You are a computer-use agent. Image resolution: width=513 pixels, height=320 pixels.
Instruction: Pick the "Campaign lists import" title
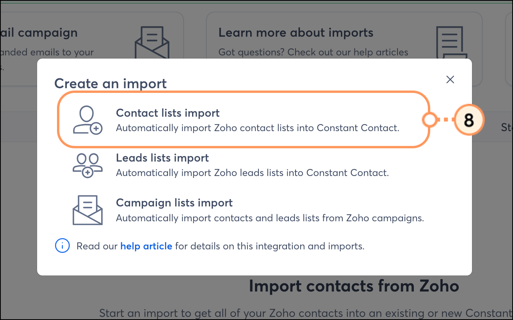click(174, 203)
